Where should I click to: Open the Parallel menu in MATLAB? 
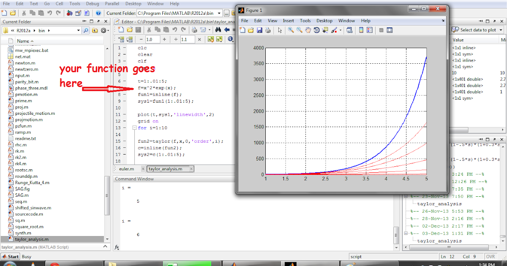tap(112, 4)
